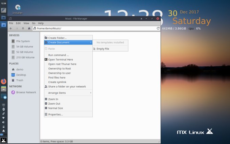This screenshot has width=230, height=144.
Task: Go forward with the right arrow icon
Action: [x=17, y=28]
